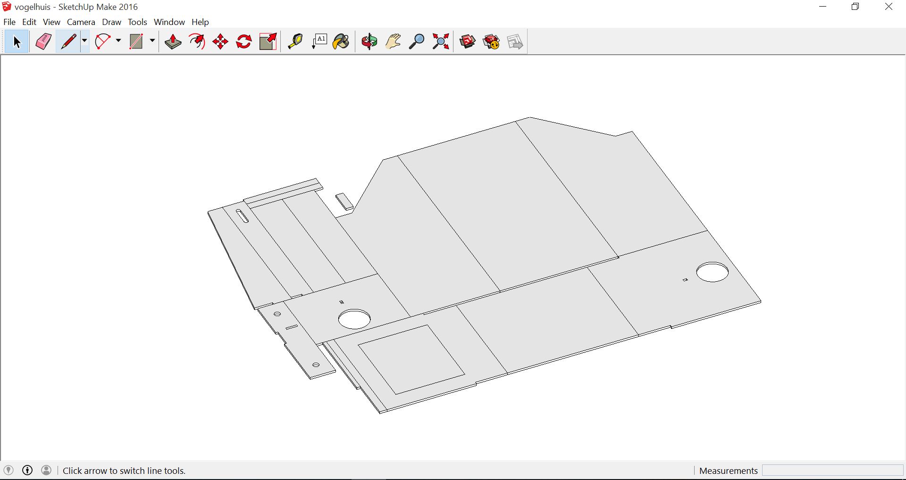This screenshot has height=480, width=906.
Task: Open the File menu
Action: pyautogui.click(x=9, y=22)
